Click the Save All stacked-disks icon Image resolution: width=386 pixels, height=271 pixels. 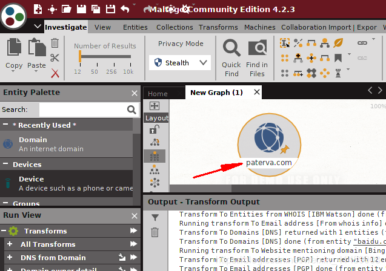(x=96, y=9)
